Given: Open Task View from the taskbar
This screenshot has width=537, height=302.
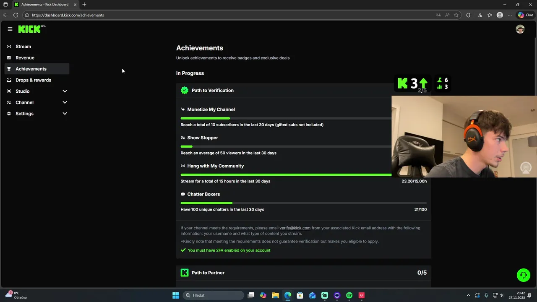Looking at the screenshot, I should [251, 295].
